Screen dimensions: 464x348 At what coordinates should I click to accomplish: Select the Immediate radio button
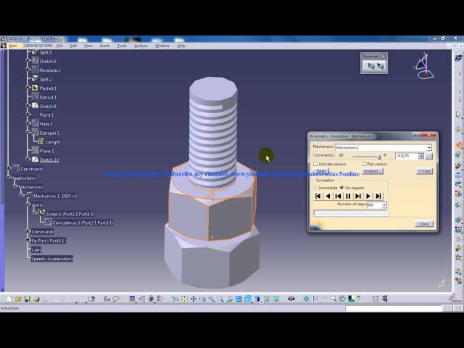click(315, 188)
